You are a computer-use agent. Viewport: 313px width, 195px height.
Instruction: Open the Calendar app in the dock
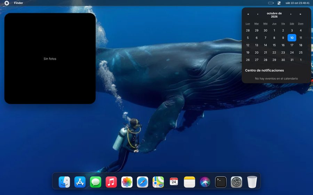[x=174, y=181]
